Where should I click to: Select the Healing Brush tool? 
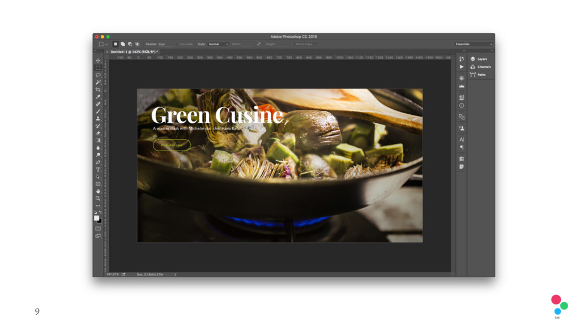pos(98,104)
